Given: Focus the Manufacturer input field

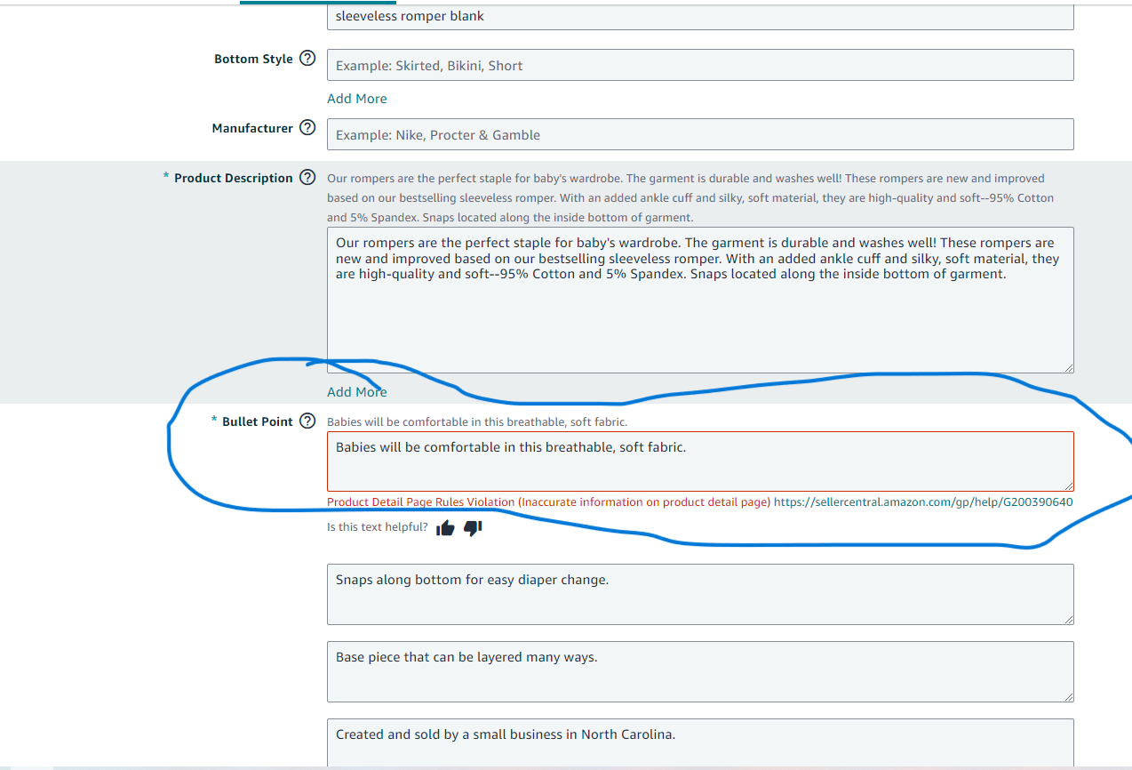Looking at the screenshot, I should [x=700, y=134].
